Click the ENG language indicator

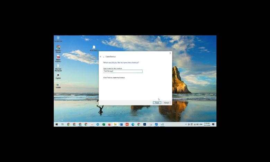click(x=201, y=124)
